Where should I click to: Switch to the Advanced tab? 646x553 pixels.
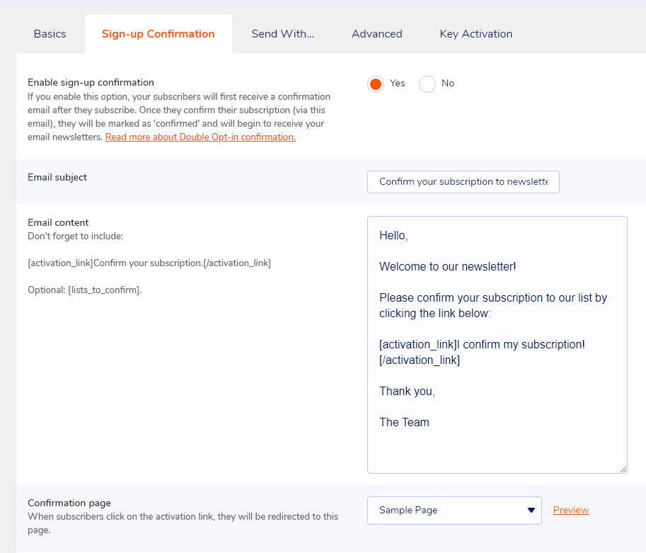376,33
